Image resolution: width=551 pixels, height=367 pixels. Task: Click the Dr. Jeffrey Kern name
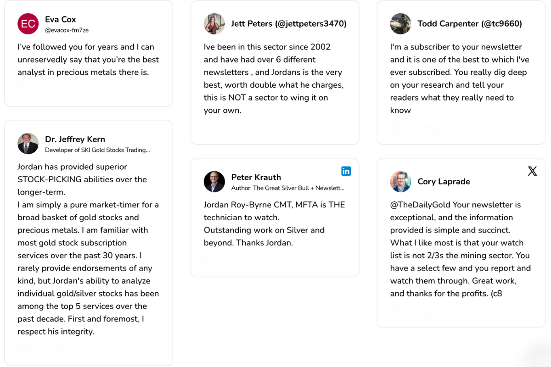pos(75,139)
